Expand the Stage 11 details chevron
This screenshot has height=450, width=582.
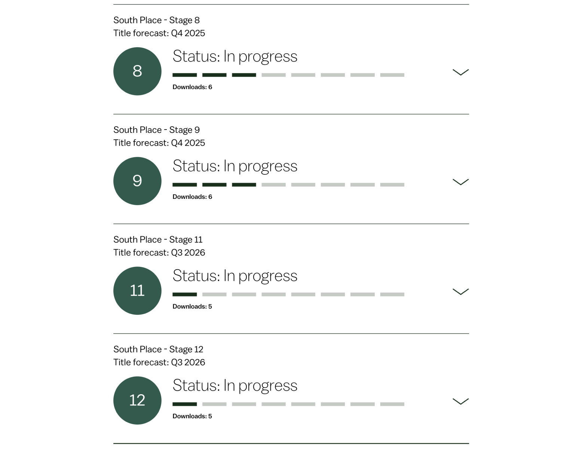[x=460, y=291]
